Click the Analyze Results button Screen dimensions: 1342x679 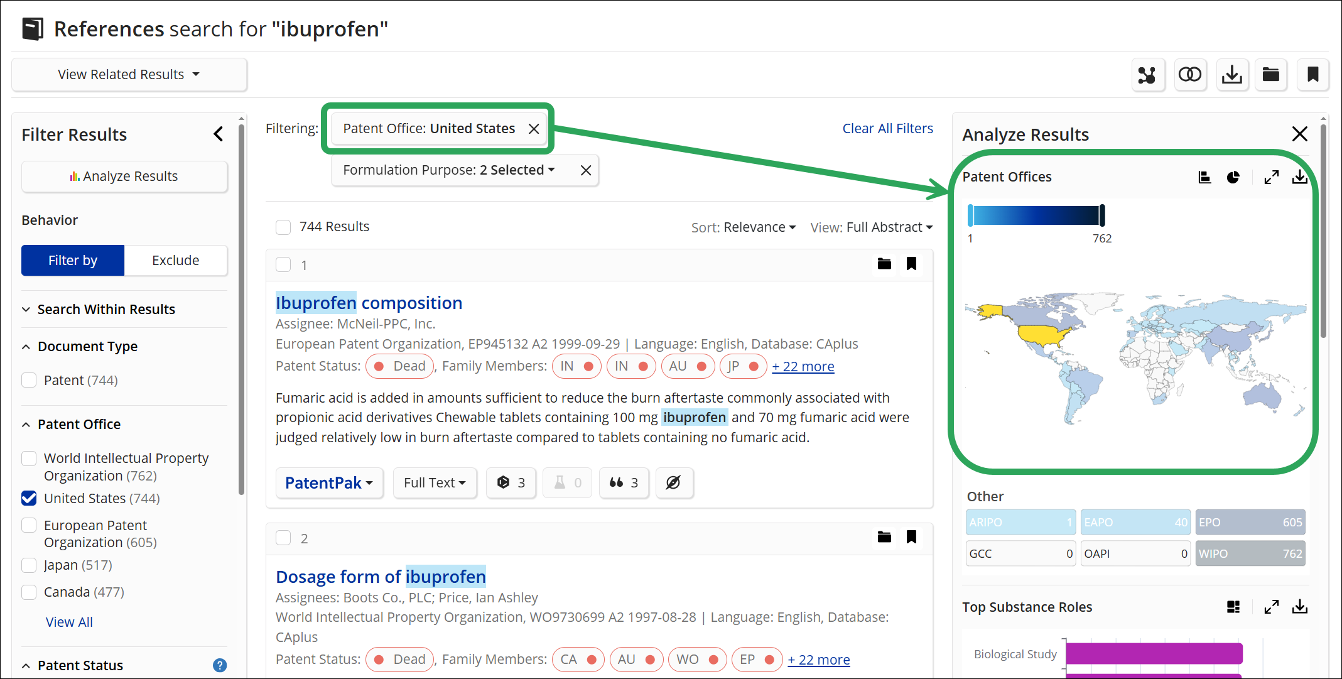124,177
